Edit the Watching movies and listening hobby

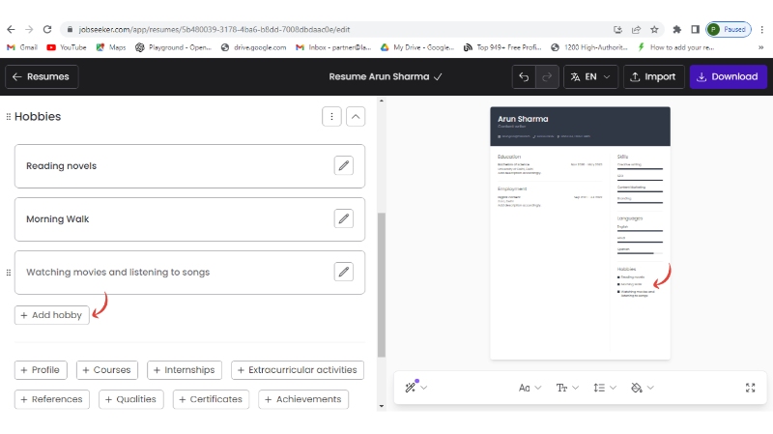click(x=343, y=272)
